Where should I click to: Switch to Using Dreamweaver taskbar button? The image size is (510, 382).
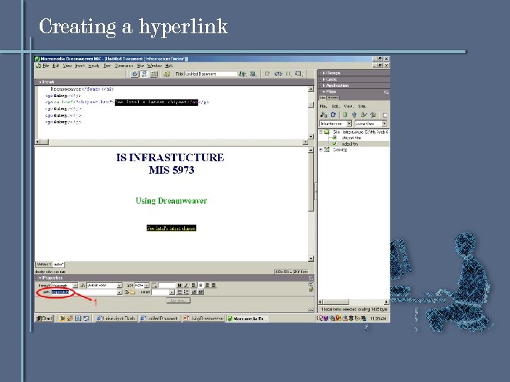click(x=204, y=318)
